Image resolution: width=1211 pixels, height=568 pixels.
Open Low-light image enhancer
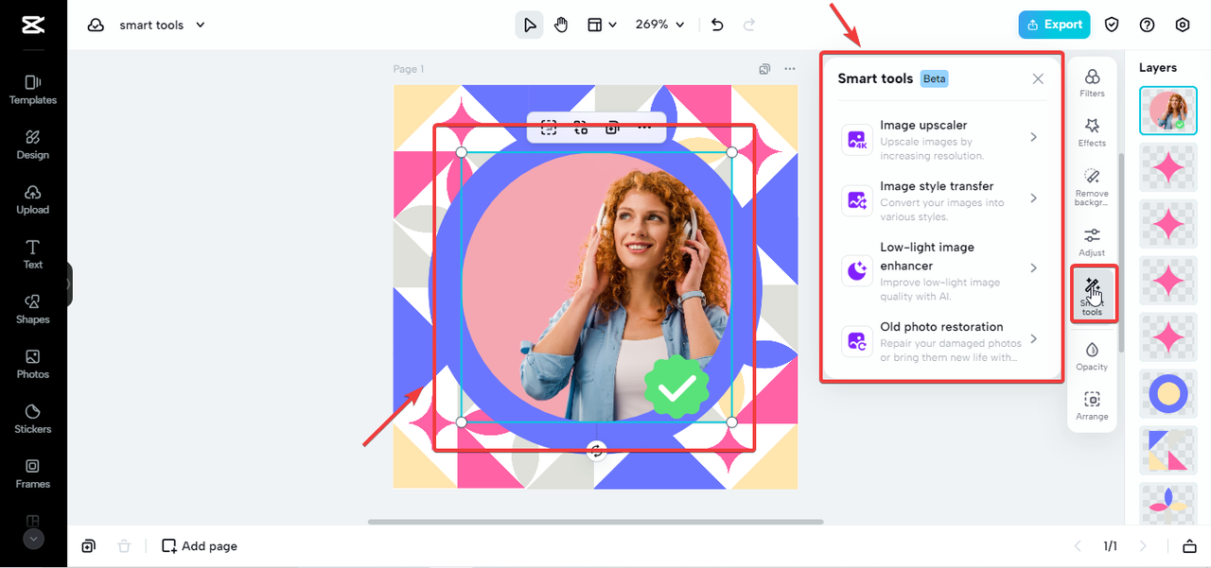(943, 269)
